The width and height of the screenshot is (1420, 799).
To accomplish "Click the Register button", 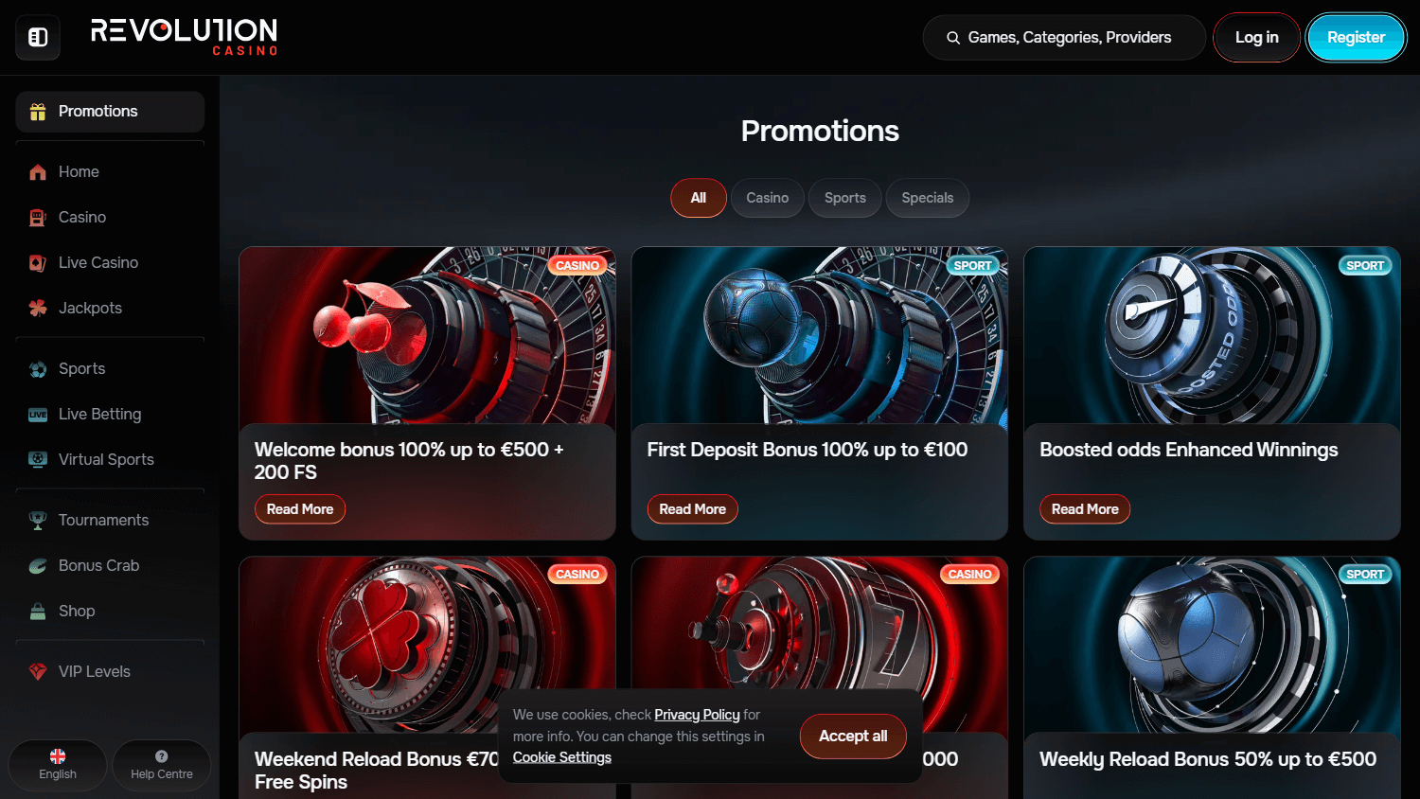I will pyautogui.click(x=1356, y=38).
